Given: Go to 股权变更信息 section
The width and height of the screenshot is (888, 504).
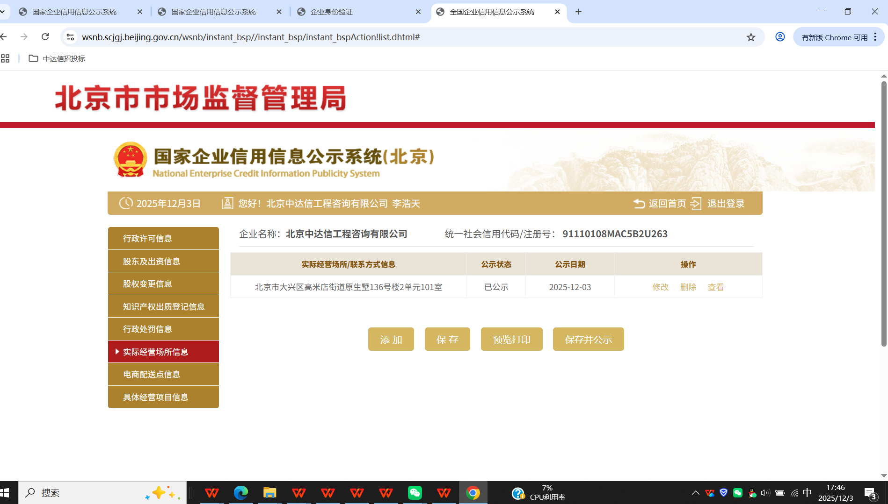Looking at the screenshot, I should pyautogui.click(x=163, y=284).
